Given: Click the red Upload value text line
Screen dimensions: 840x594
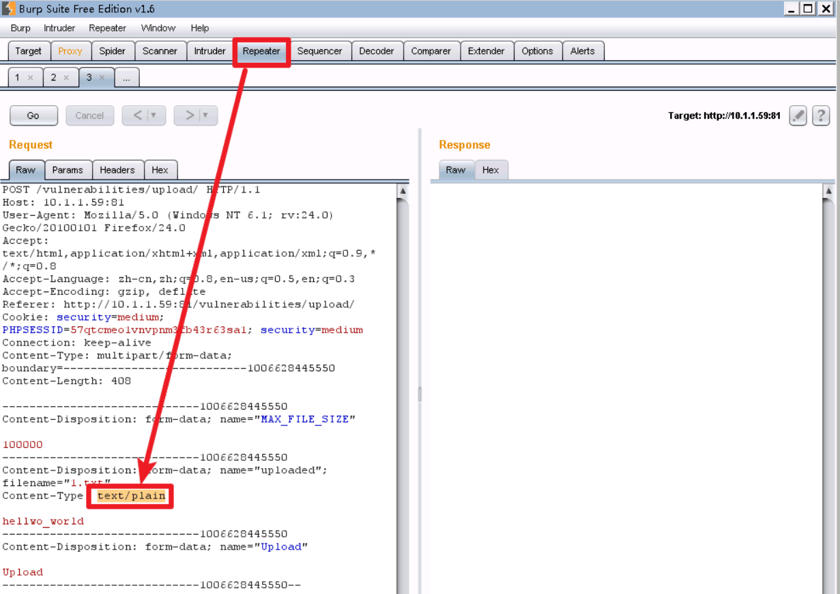Looking at the screenshot, I should click(x=23, y=572).
